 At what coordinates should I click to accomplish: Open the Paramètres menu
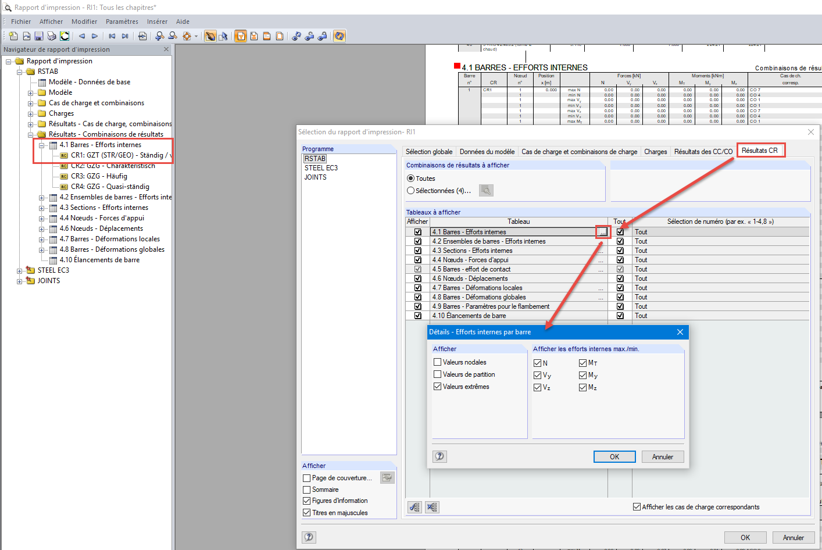coord(122,22)
